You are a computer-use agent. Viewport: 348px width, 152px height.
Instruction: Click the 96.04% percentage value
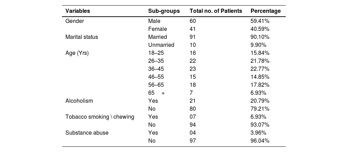point(260,141)
